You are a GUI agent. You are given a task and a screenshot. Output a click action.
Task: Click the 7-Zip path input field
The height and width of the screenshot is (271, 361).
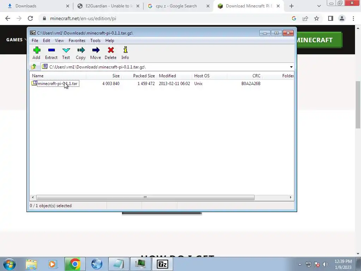(165, 67)
